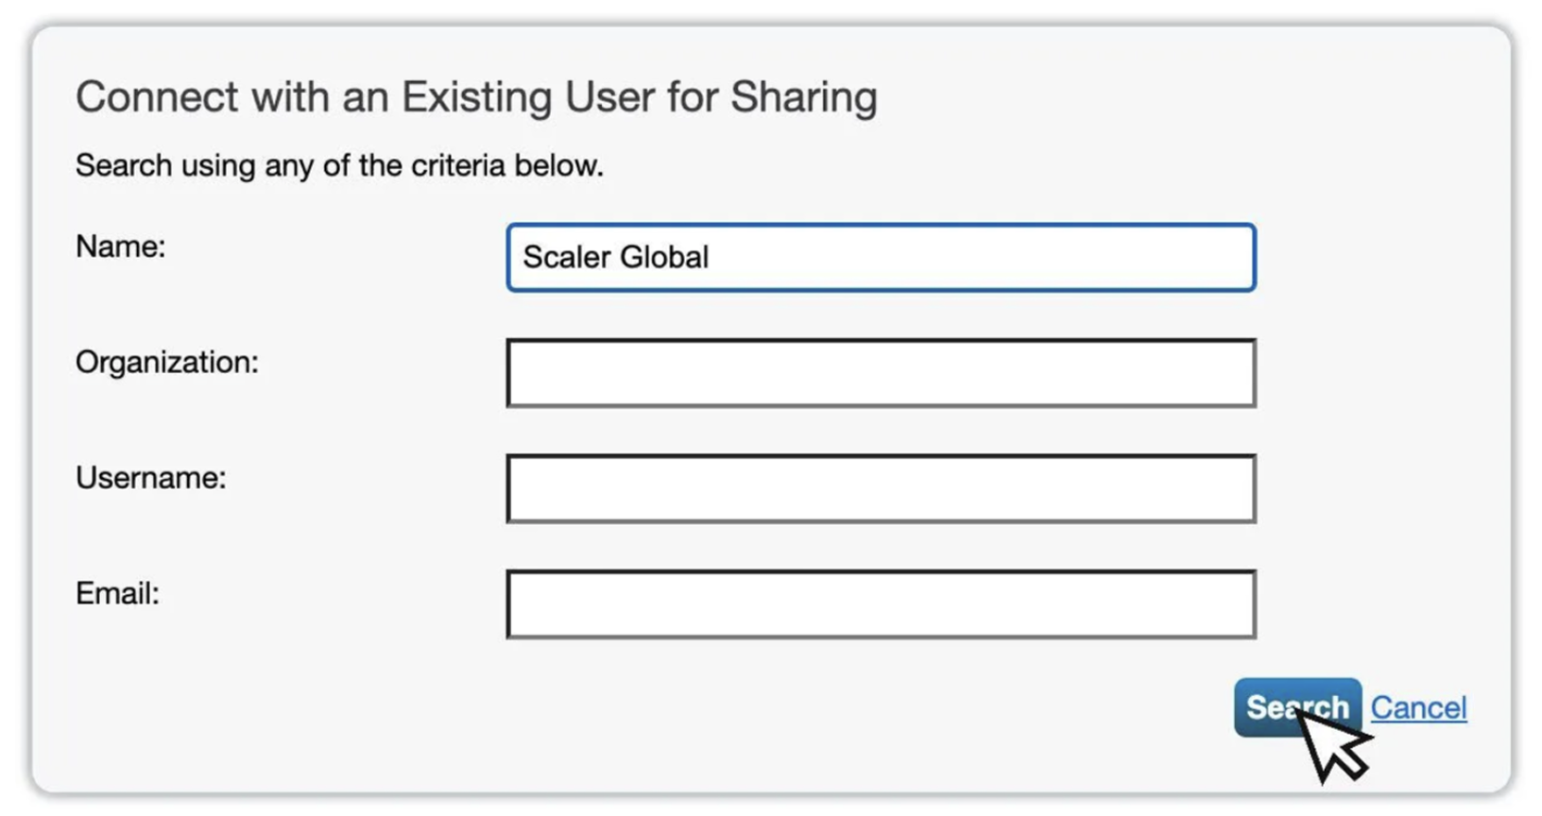The image size is (1542, 816).
Task: Click the "Scaler Global" text in Name field
Action: tap(615, 257)
